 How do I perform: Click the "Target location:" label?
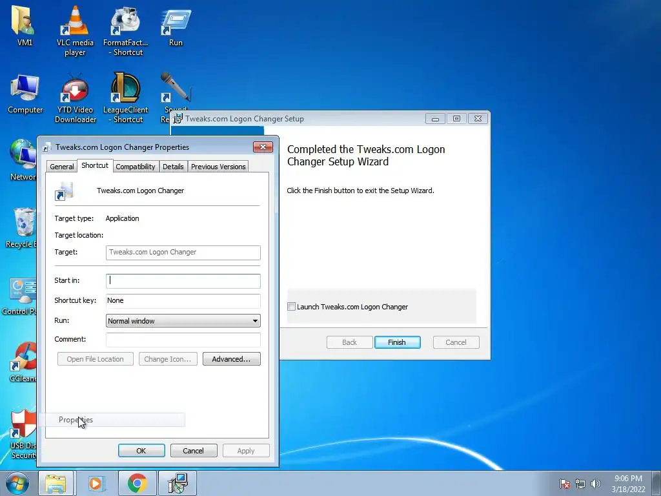[79, 235]
